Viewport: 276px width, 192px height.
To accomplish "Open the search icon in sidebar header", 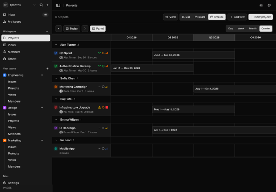I will click(41, 5).
